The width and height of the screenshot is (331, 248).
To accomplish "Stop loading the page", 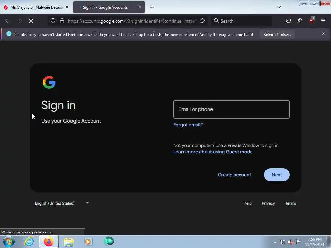I will pos(31,21).
